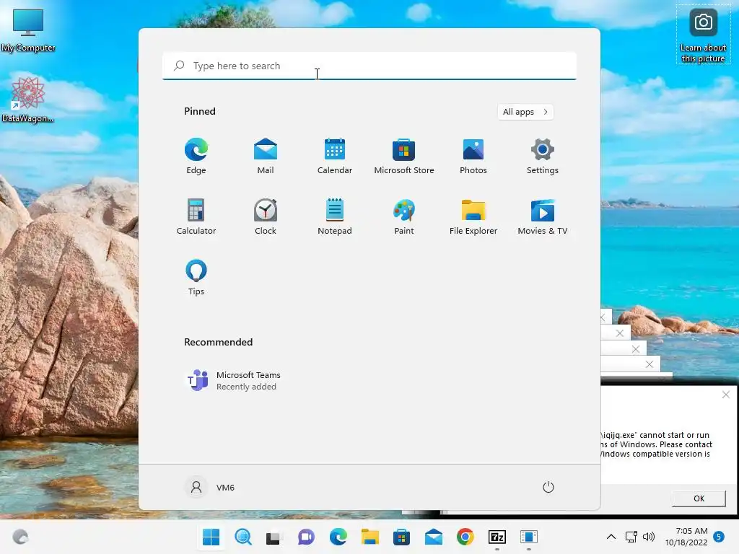Open the Tips app
Image resolution: width=739 pixels, height=554 pixels.
(196, 278)
